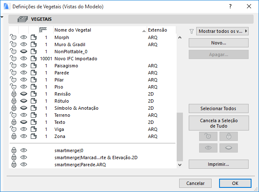The height and width of the screenshot is (192, 259).
Task: Click the layer list vertical scrollbar thumb
Action: [180, 136]
